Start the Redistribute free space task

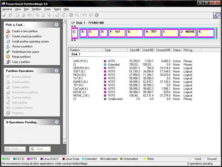click(25, 52)
